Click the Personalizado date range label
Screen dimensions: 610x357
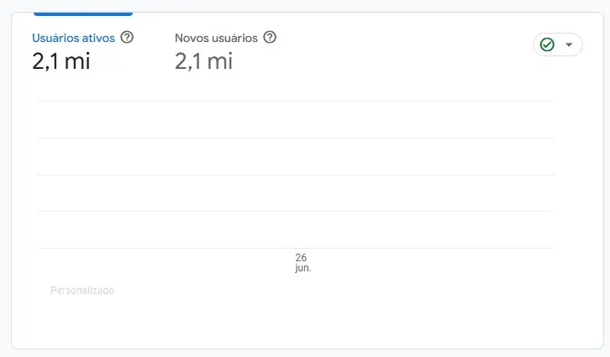click(82, 291)
